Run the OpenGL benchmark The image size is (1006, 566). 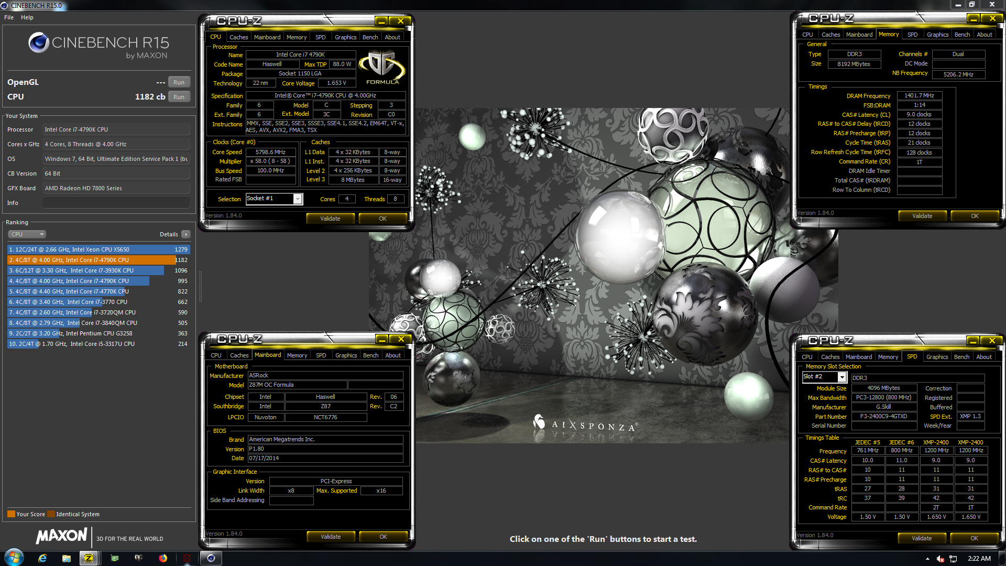[x=179, y=82]
